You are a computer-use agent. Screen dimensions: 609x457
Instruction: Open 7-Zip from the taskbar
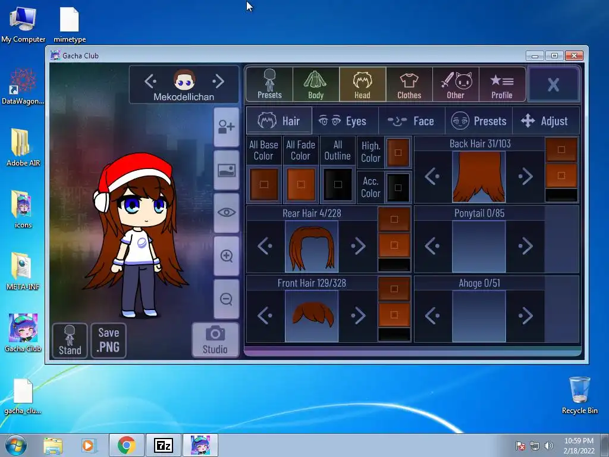pos(163,445)
